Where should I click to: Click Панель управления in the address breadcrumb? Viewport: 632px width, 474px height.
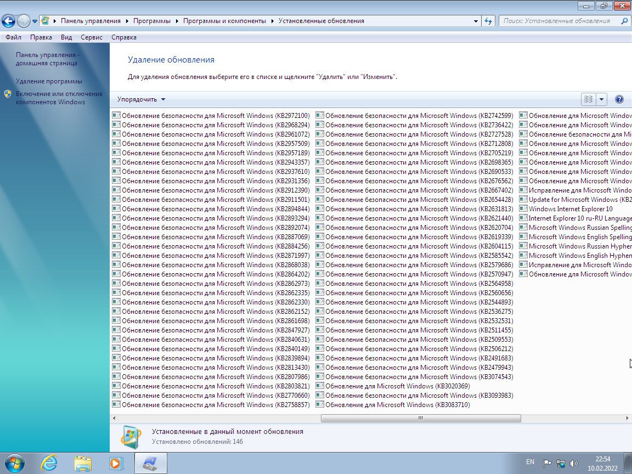click(91, 21)
